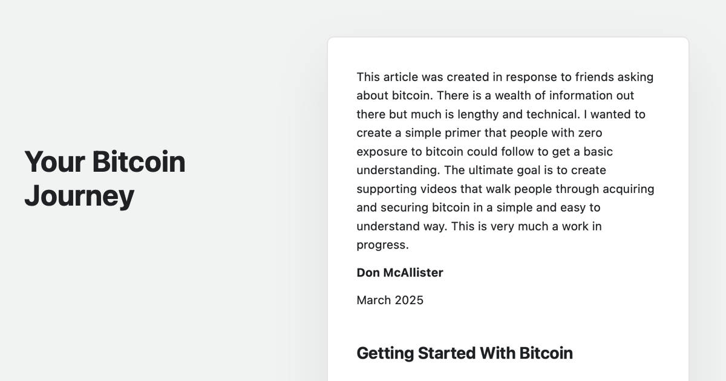This screenshot has height=381, width=726.
Task: Click the author name Don McAllister
Action: pos(399,273)
